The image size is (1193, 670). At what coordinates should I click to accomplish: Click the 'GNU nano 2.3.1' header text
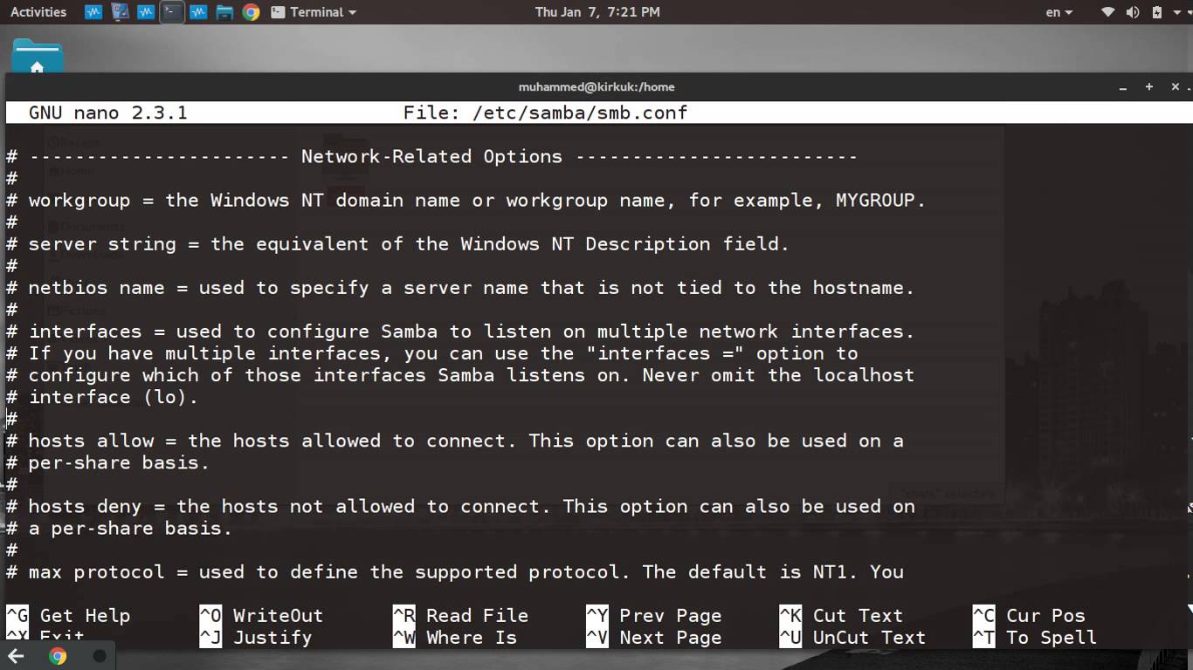108,113
